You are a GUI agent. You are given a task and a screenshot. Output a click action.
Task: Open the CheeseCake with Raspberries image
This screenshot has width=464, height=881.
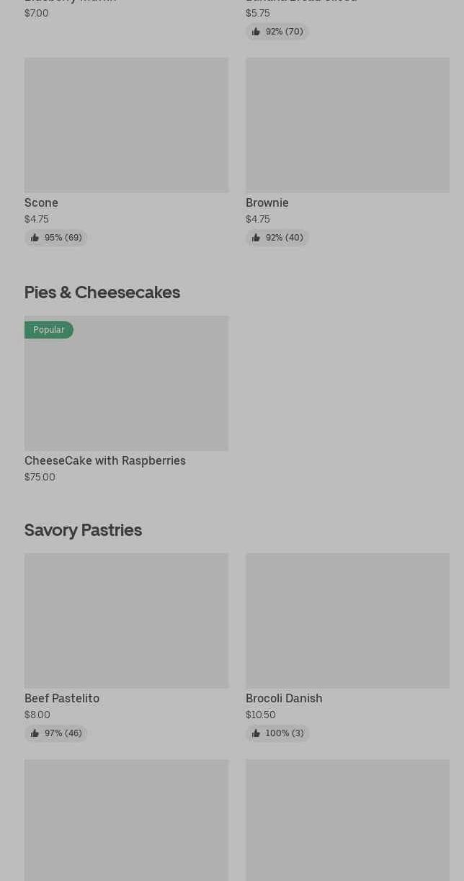(126, 383)
